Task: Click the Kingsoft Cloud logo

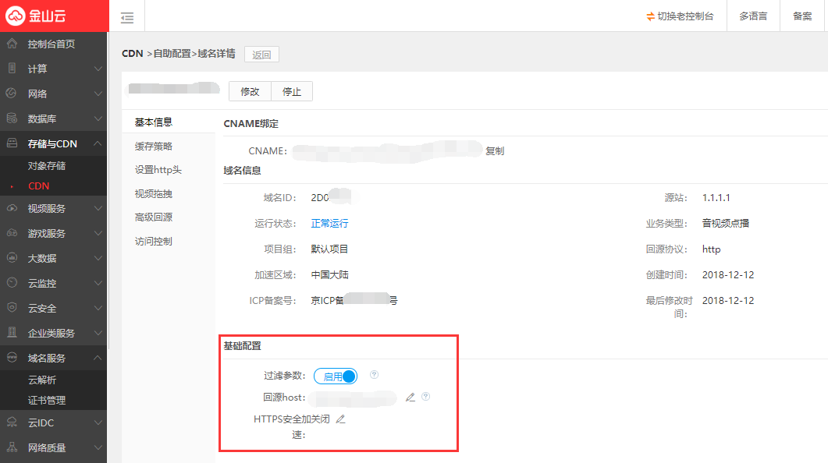Action: (36, 16)
